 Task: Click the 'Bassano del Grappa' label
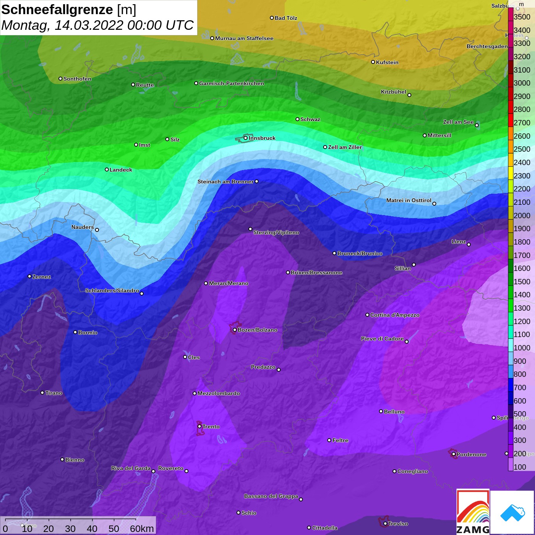click(x=271, y=496)
